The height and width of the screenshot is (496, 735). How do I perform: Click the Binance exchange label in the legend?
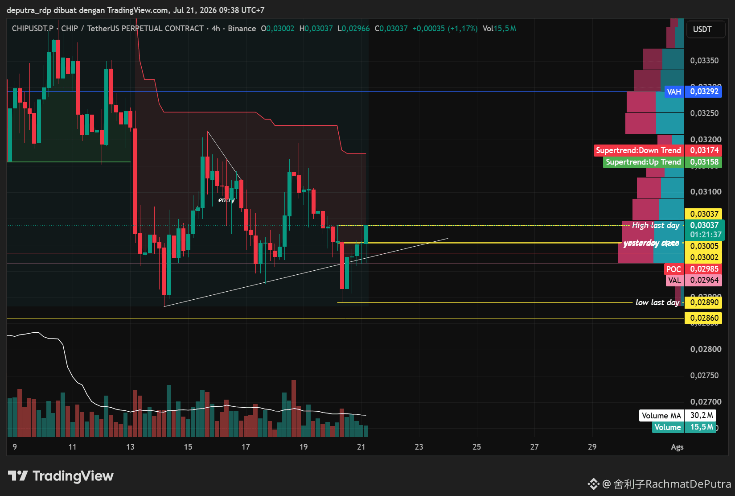[x=242, y=29]
